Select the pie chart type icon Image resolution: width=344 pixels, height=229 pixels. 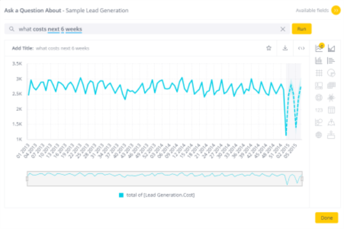[x=331, y=73]
